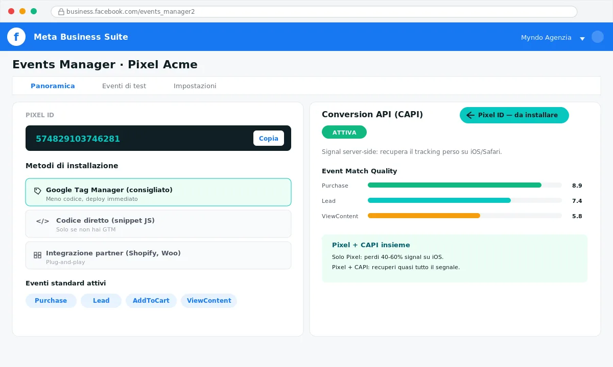This screenshot has height=367, width=613.
Task: Open the Myndo Agenzia account dropdown arrow
Action: pyautogui.click(x=582, y=38)
